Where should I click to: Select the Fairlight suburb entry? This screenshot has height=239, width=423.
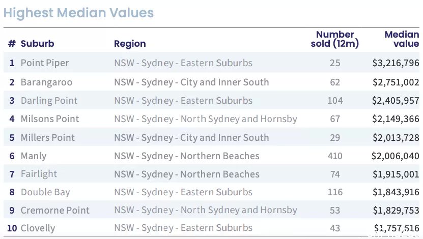pos(39,174)
